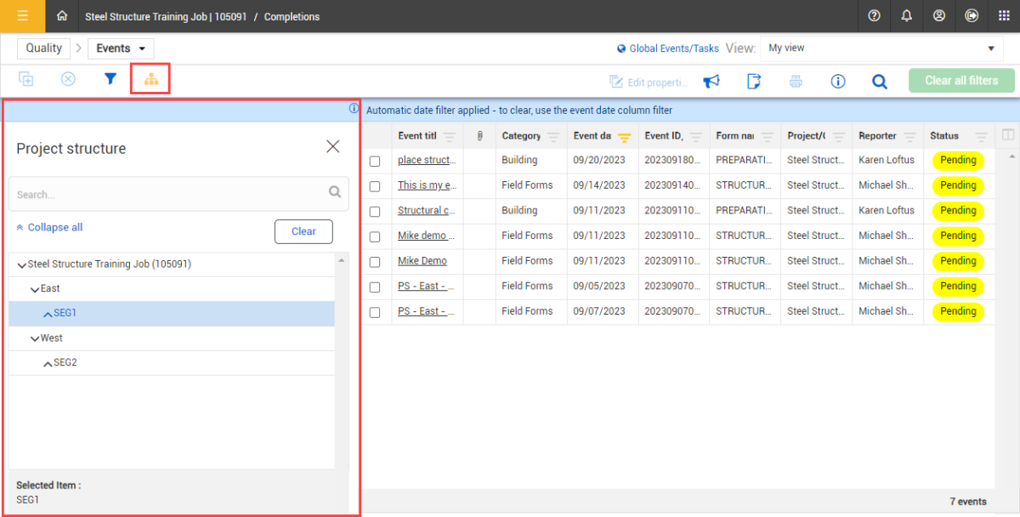Click the blue filter funnel icon
The height and width of the screenshot is (517, 1020).
(110, 79)
